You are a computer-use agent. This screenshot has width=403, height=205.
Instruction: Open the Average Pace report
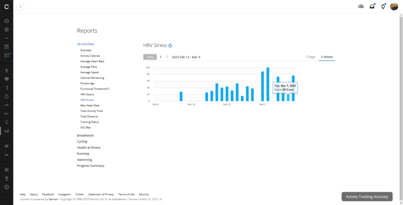click(x=89, y=67)
